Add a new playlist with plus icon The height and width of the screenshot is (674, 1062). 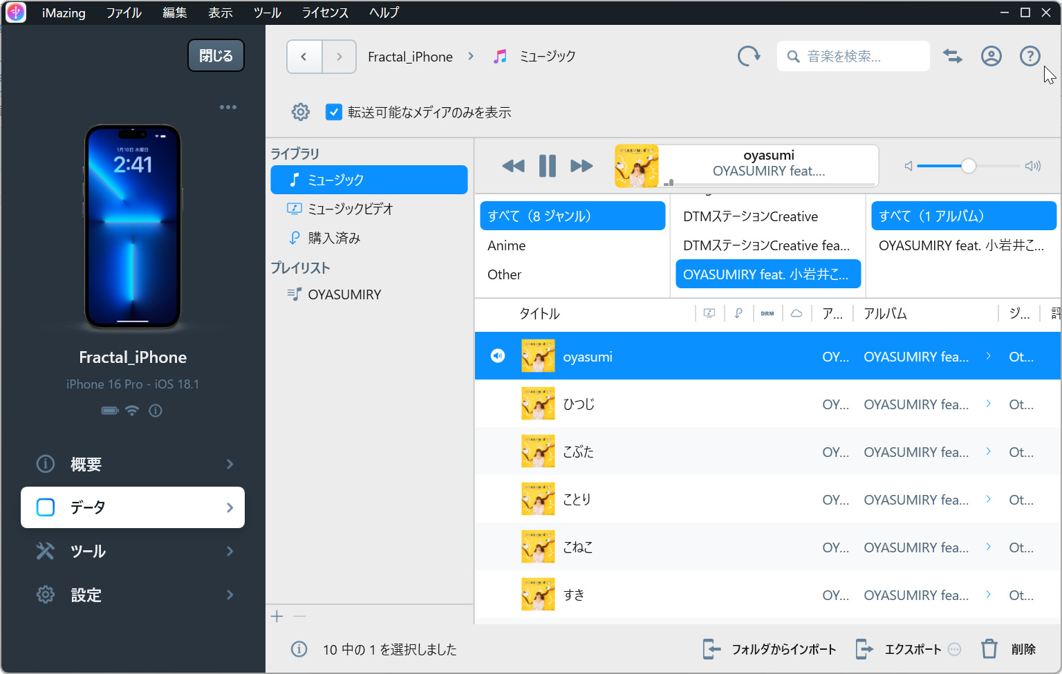(x=277, y=616)
